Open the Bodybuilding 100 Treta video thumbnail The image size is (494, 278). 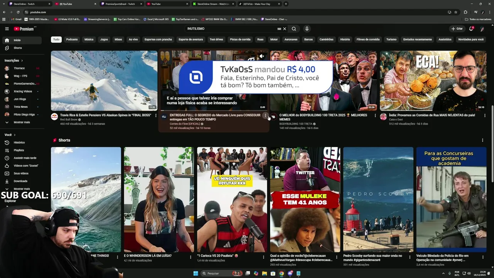click(323, 81)
